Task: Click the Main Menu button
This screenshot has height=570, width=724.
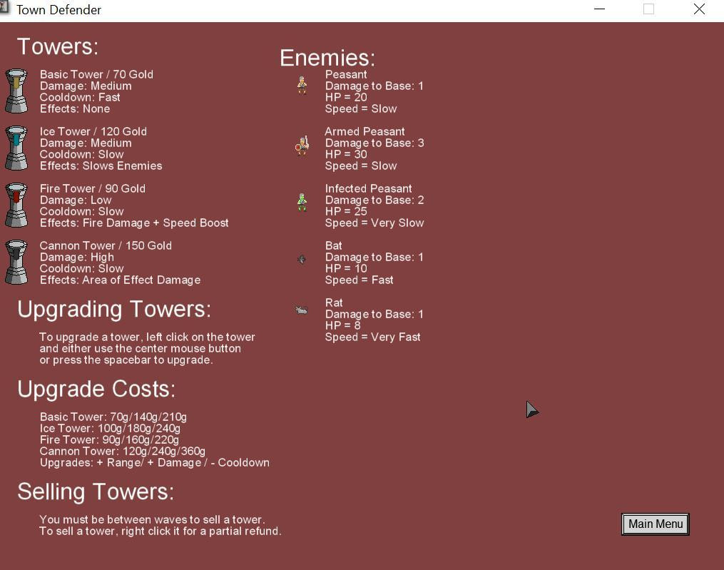Action: 656,524
